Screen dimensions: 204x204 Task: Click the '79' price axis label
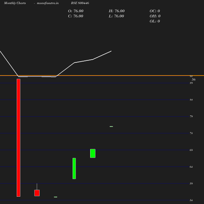pyautogui.click(x=191, y=116)
